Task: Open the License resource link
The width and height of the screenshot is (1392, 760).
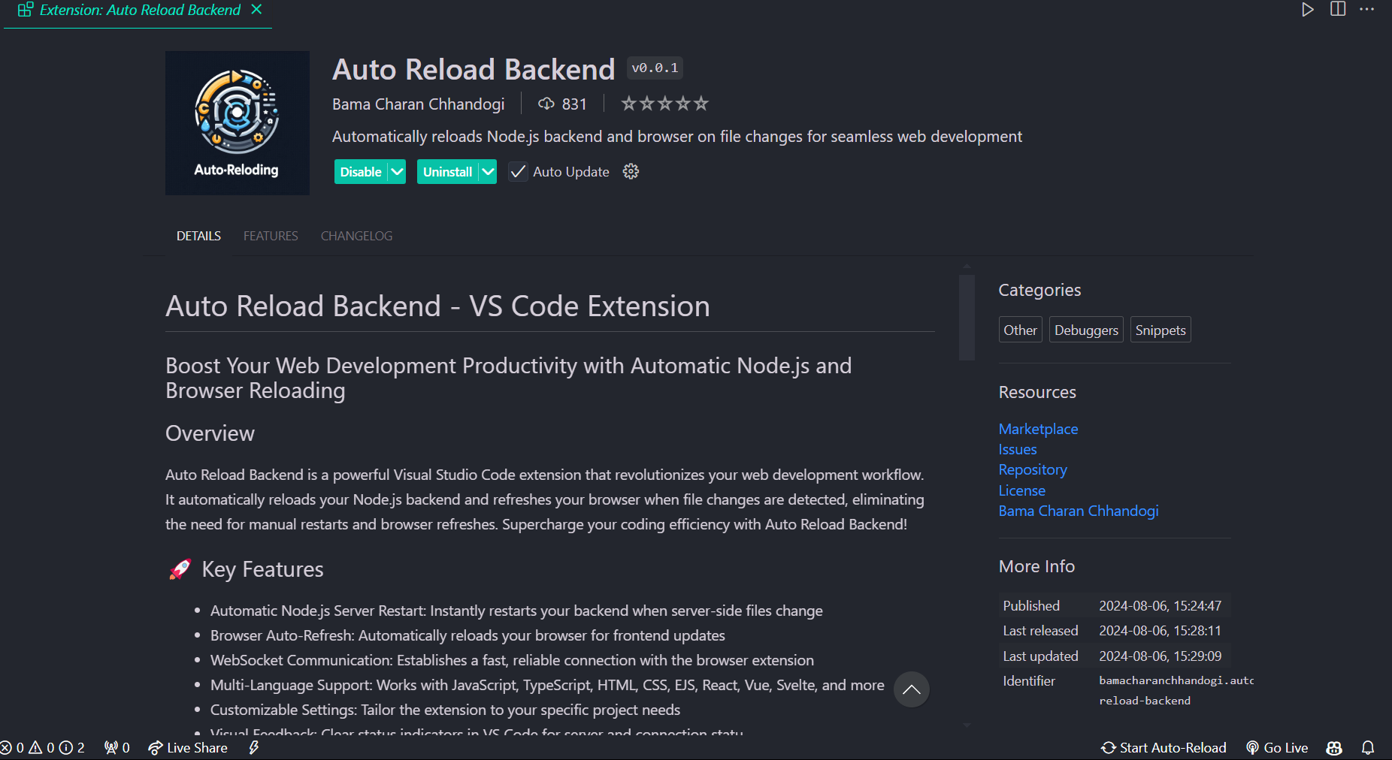Action: (x=1022, y=490)
